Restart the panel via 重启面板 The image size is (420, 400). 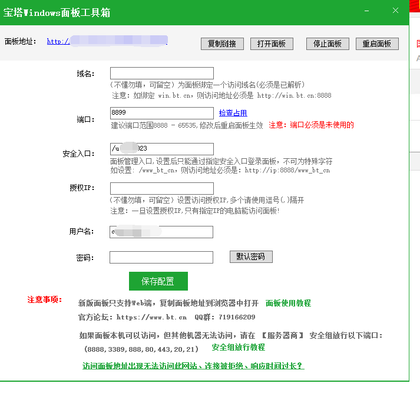tap(377, 44)
